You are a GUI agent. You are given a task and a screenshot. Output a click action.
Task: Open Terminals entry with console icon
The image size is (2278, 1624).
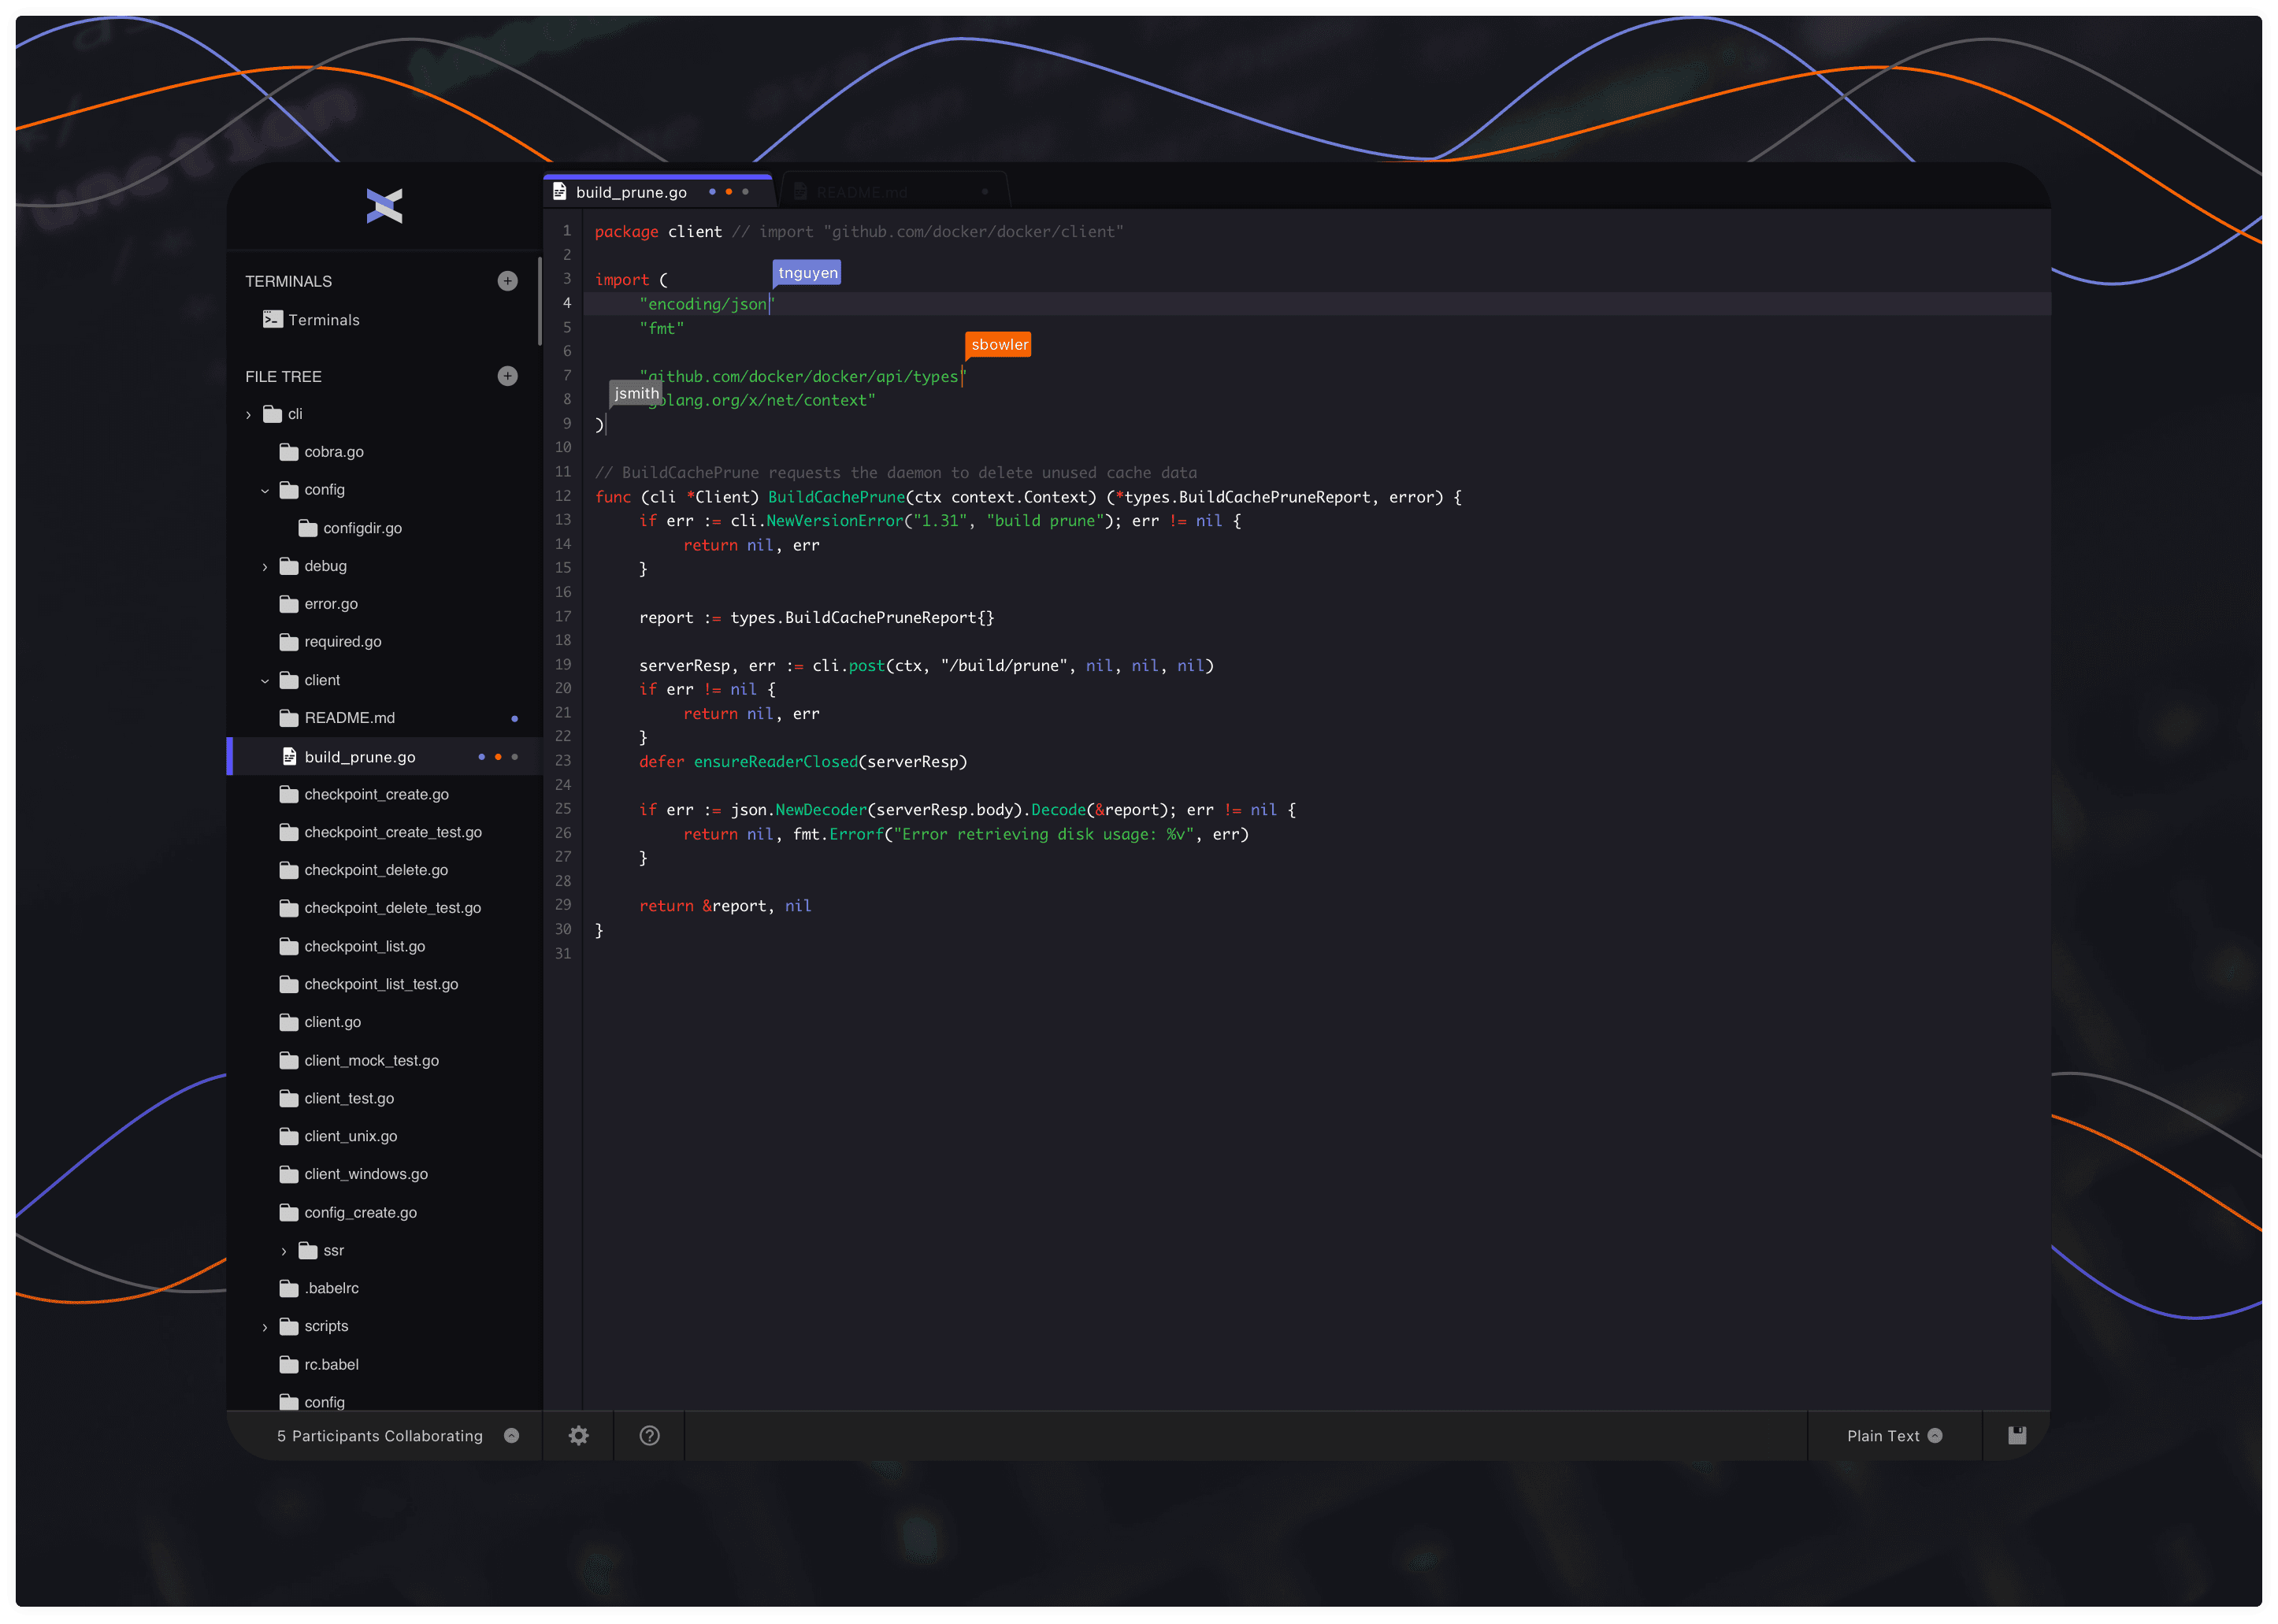310,320
